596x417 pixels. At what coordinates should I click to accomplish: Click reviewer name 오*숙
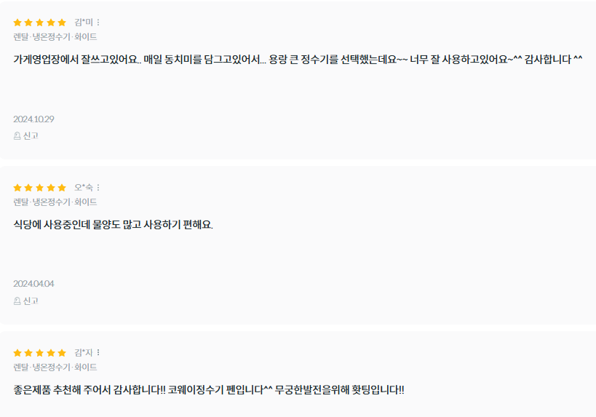84,188
